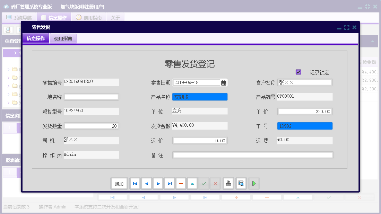Screen dimensions: 381x214
Task: Open the calendar icon beside 零售日期
Action: [224, 82]
